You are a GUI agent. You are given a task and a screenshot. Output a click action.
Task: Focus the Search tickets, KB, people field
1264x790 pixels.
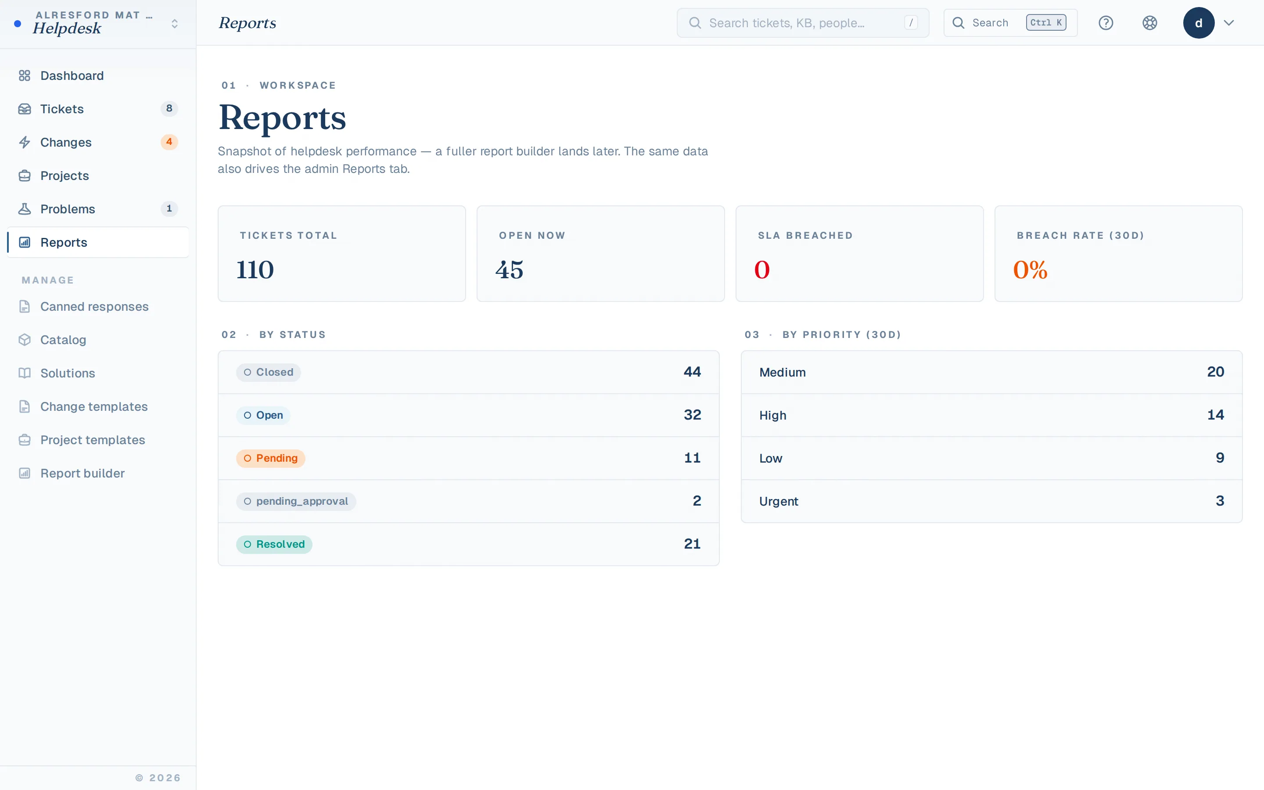(803, 23)
